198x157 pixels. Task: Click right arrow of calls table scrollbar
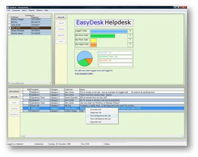[183, 136]
